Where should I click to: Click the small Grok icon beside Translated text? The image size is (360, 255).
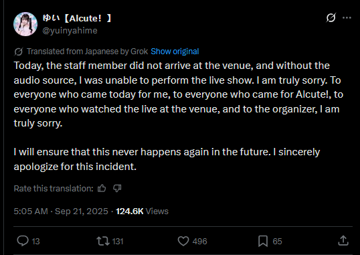click(x=19, y=52)
